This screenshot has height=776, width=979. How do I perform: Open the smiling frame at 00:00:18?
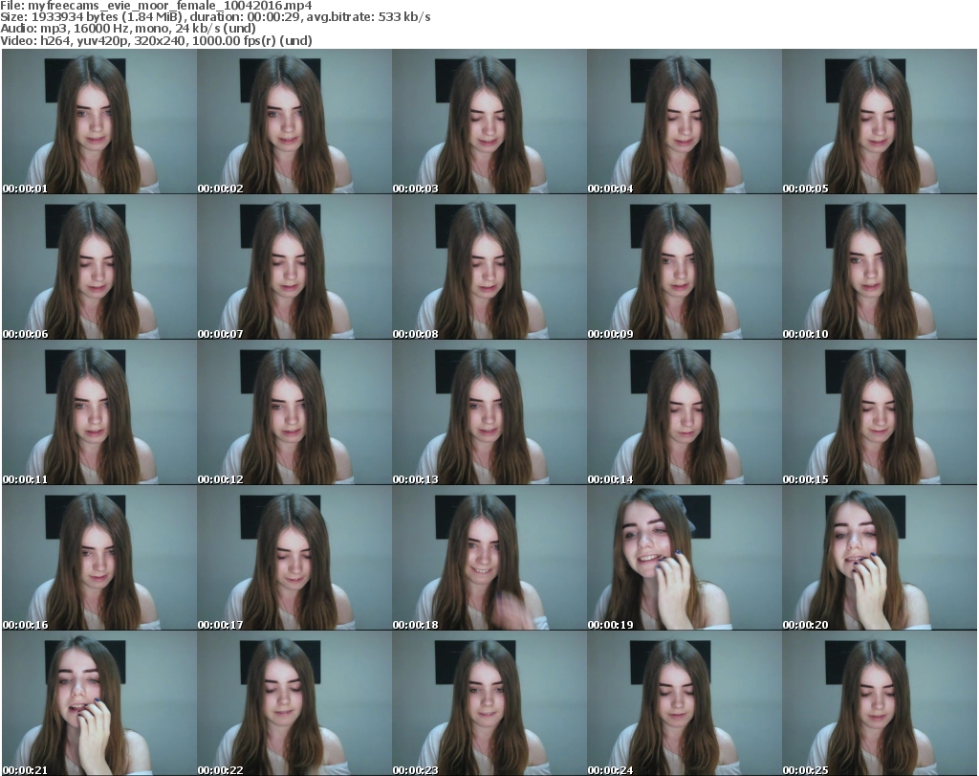pos(489,558)
